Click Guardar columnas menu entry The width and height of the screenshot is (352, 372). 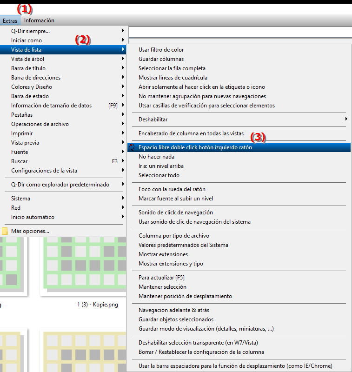(x=161, y=59)
